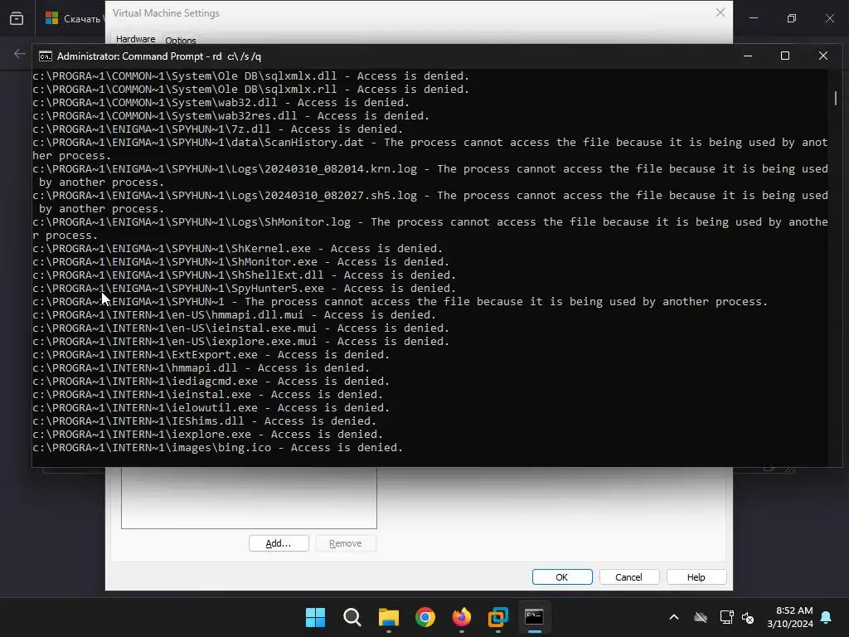
Task: Open the notification bell
Action: point(827,617)
